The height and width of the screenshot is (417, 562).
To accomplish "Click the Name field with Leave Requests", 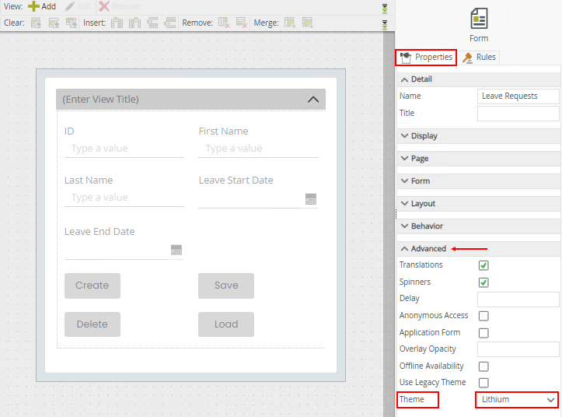I will [518, 96].
